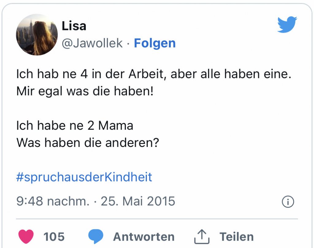Image resolution: width=314 pixels, height=248 pixels.
Task: Click the blue reply speech bubble icon
Action: tap(96, 237)
